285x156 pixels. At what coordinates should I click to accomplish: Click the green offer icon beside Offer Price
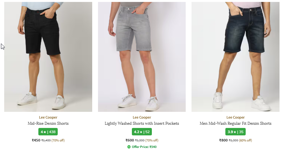(129, 147)
